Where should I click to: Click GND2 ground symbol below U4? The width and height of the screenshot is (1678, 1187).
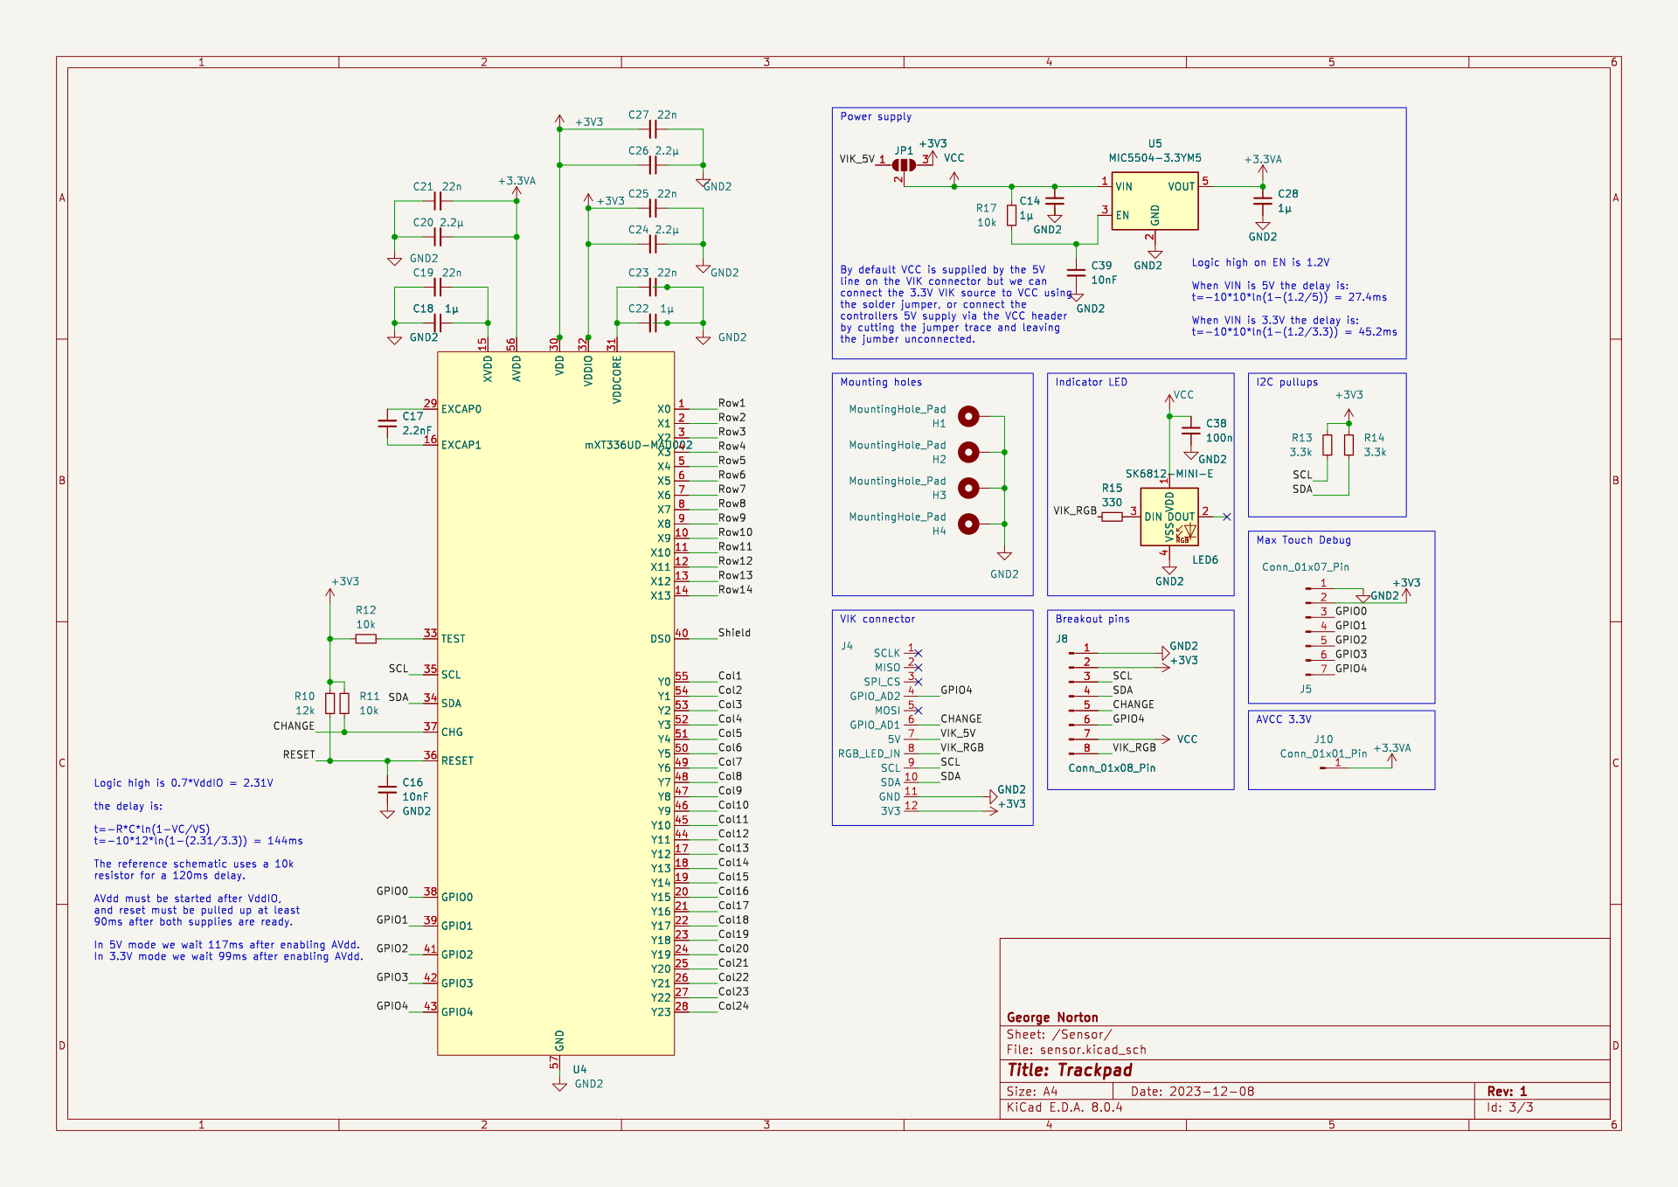tap(559, 1085)
